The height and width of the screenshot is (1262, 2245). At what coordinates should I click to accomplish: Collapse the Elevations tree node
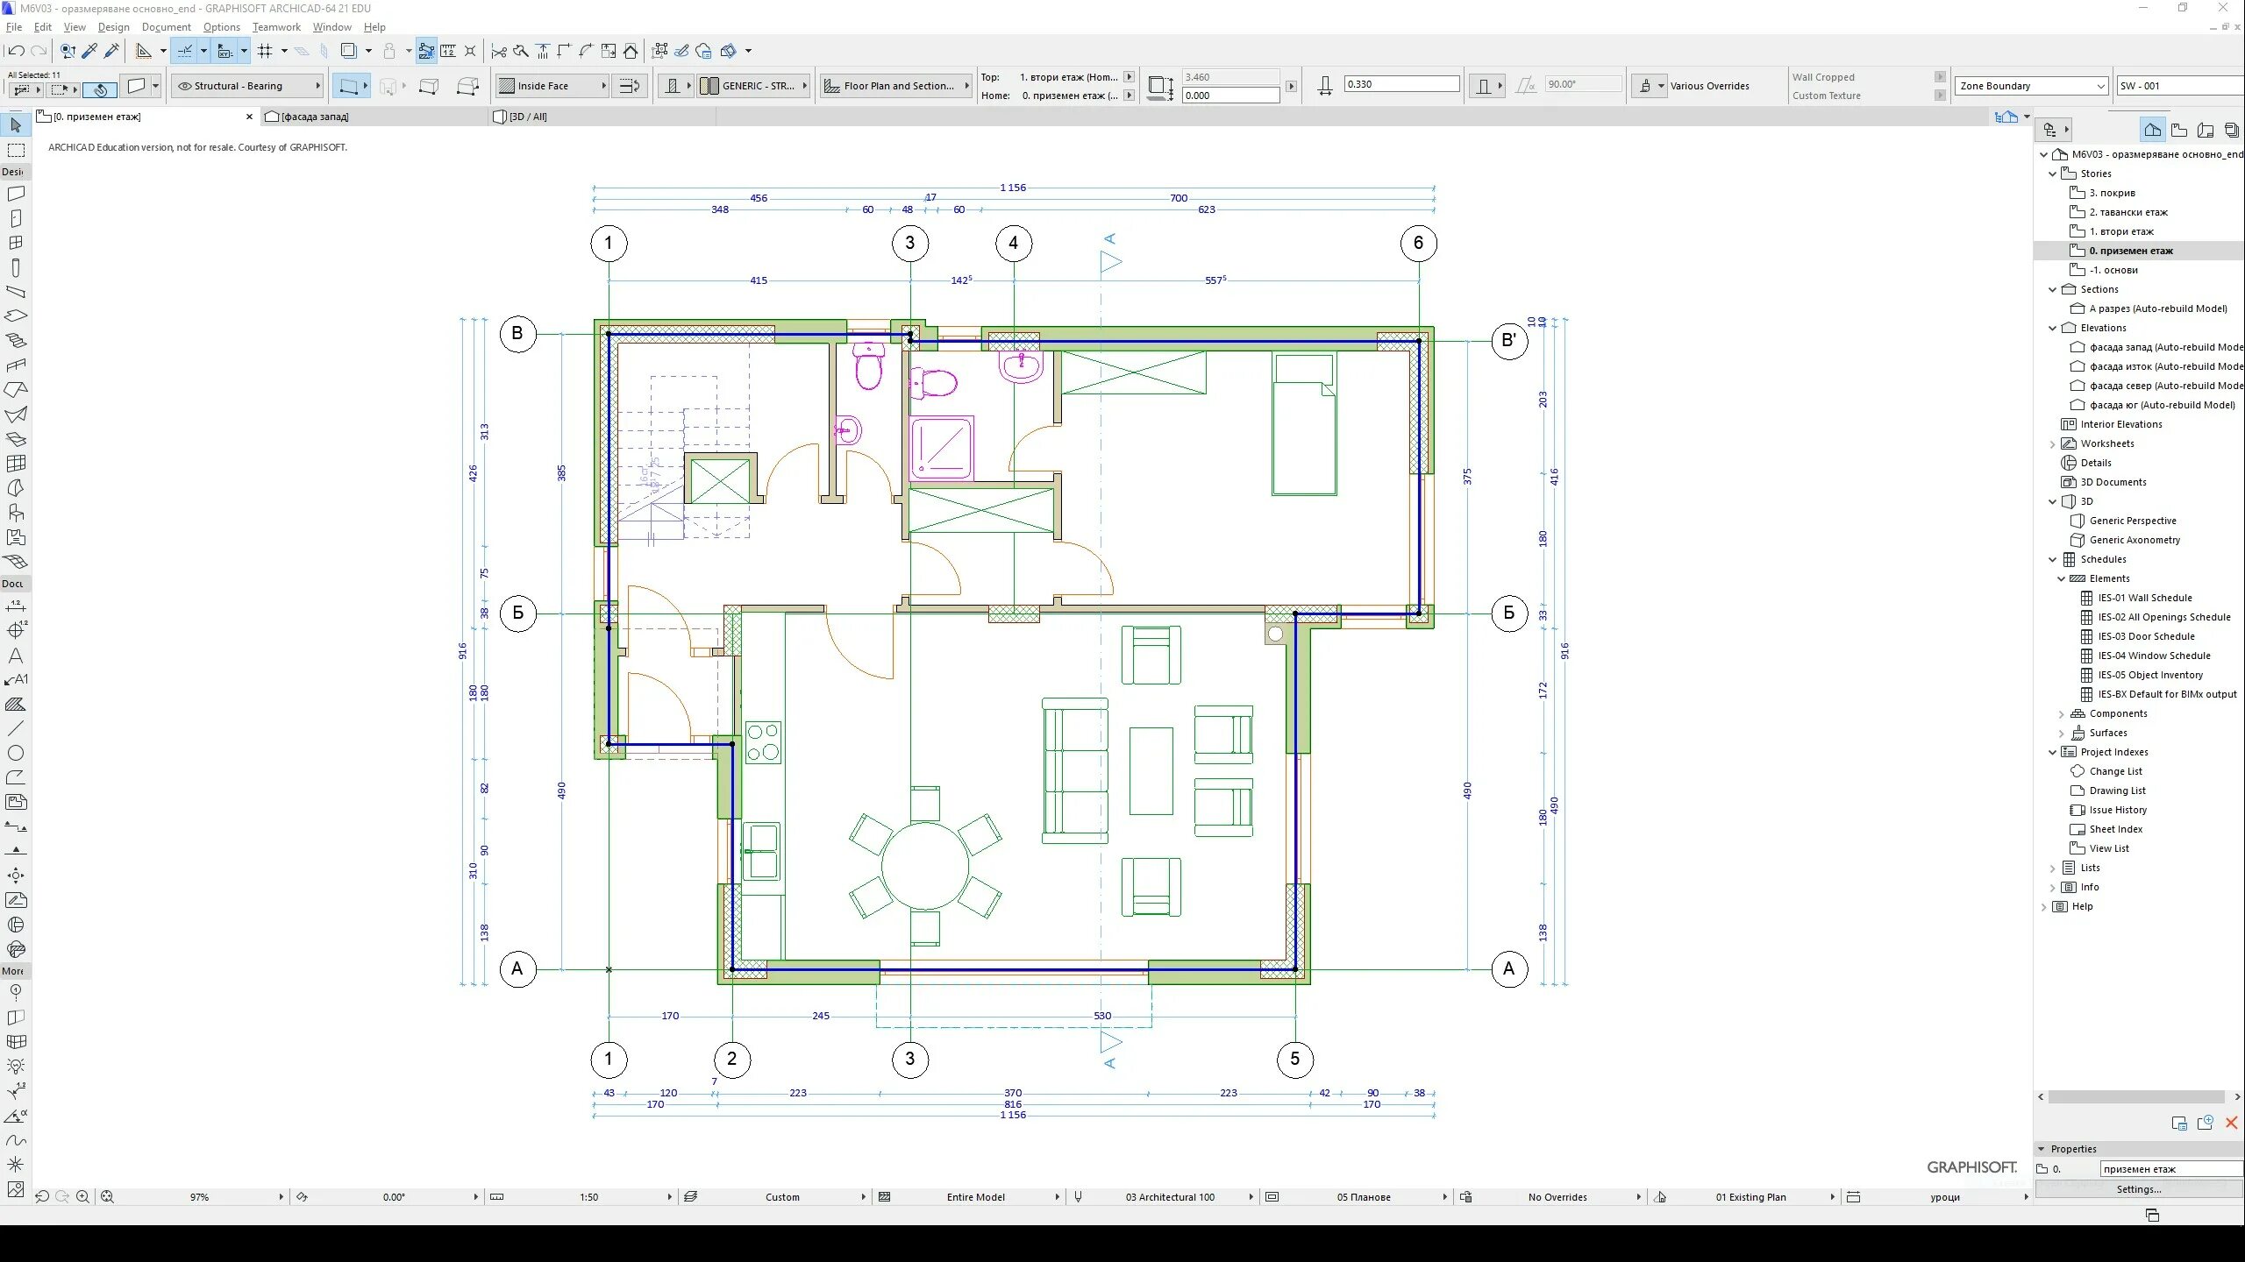tap(2052, 328)
